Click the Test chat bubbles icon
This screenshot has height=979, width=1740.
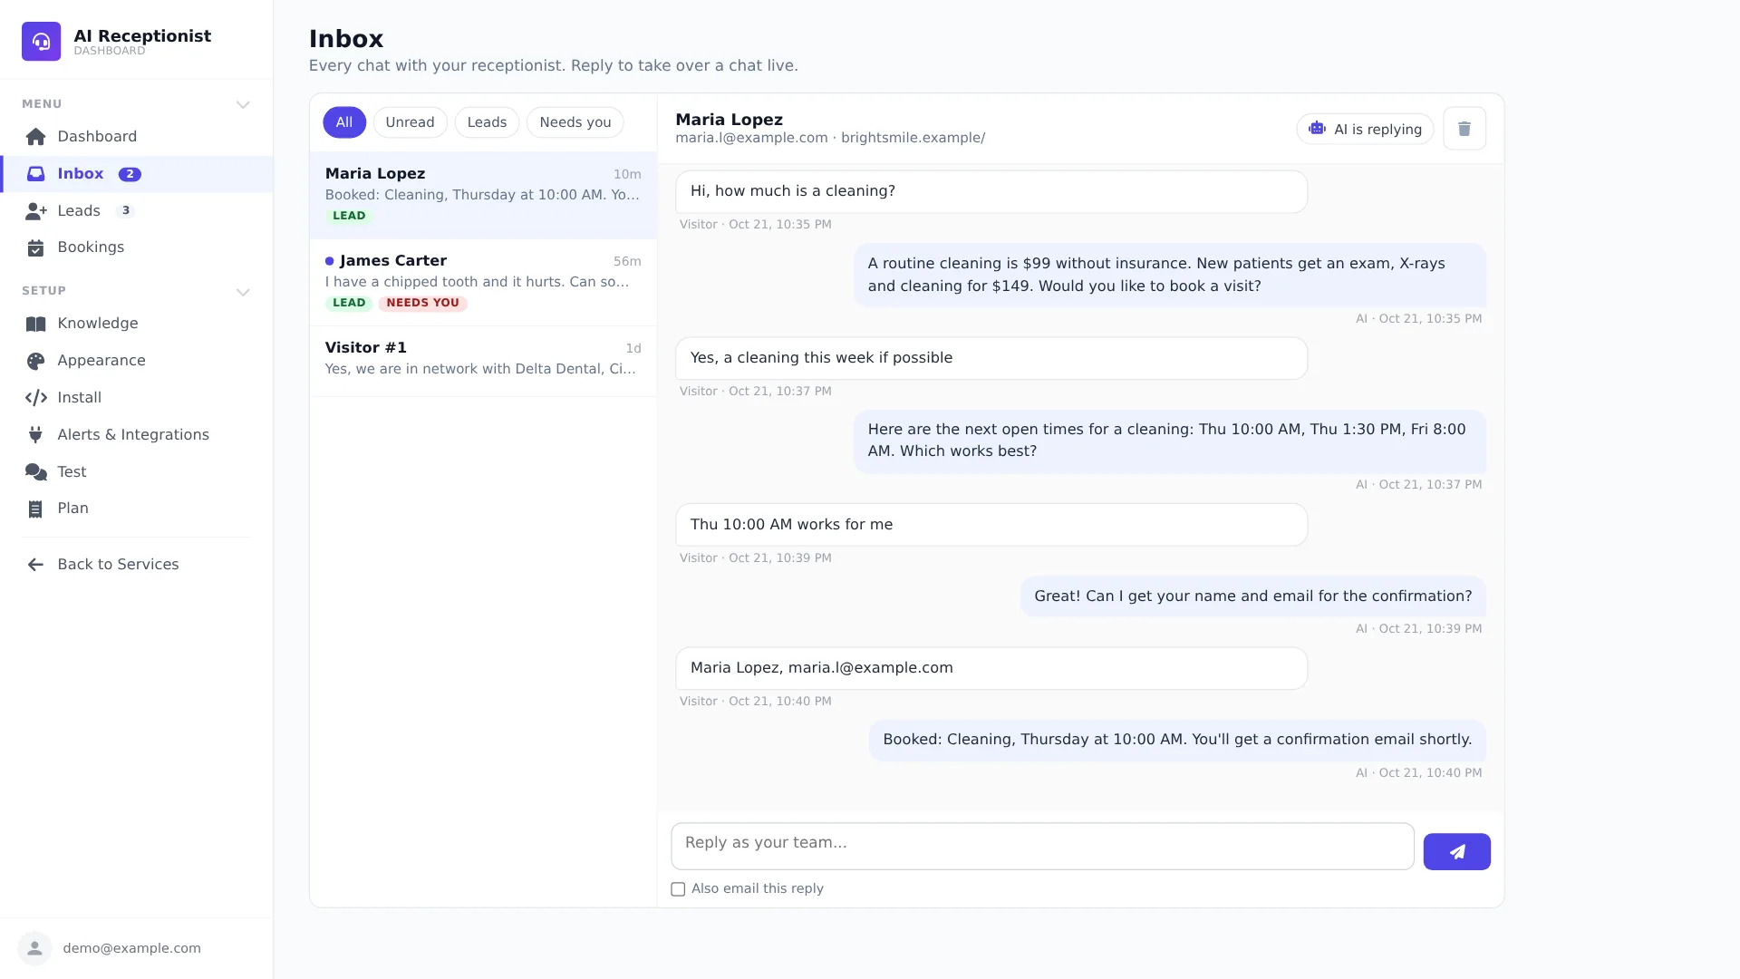tap(36, 472)
